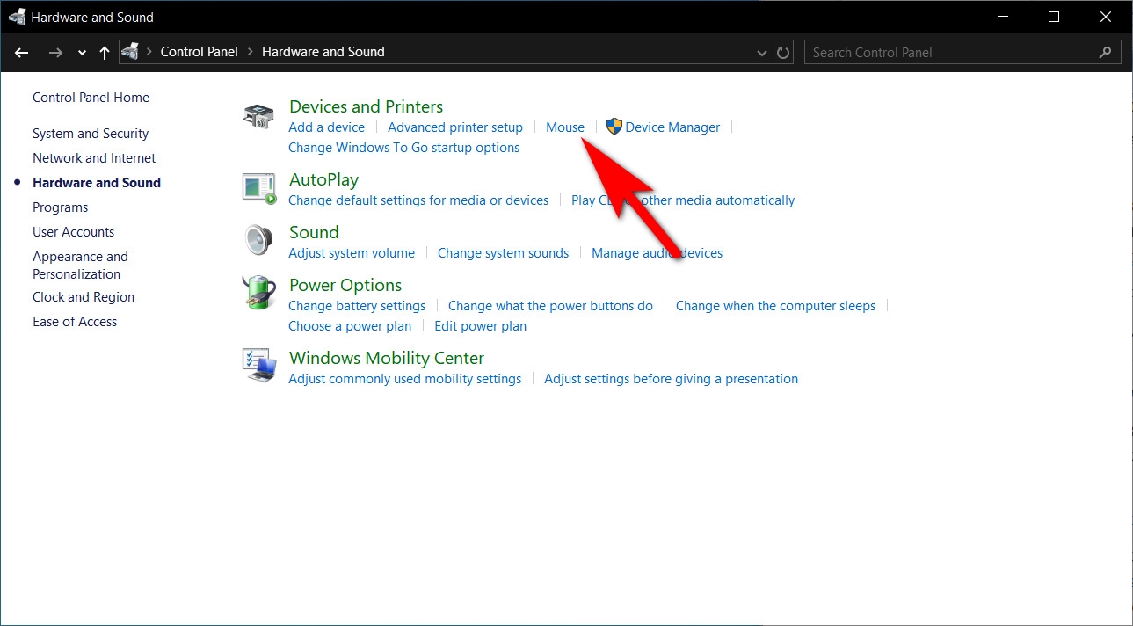The width and height of the screenshot is (1133, 626).
Task: Open the Windows Mobility Center icon
Action: 259,365
